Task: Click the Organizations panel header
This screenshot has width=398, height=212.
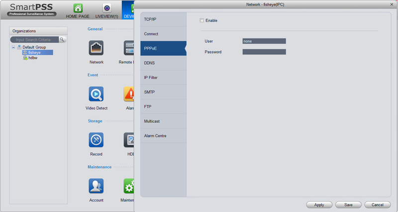Action: click(x=38, y=31)
